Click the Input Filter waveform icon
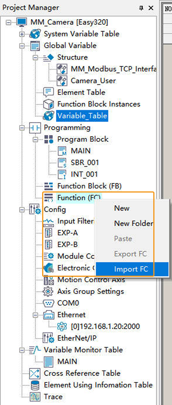The height and width of the screenshot is (405, 172). pos(49,222)
